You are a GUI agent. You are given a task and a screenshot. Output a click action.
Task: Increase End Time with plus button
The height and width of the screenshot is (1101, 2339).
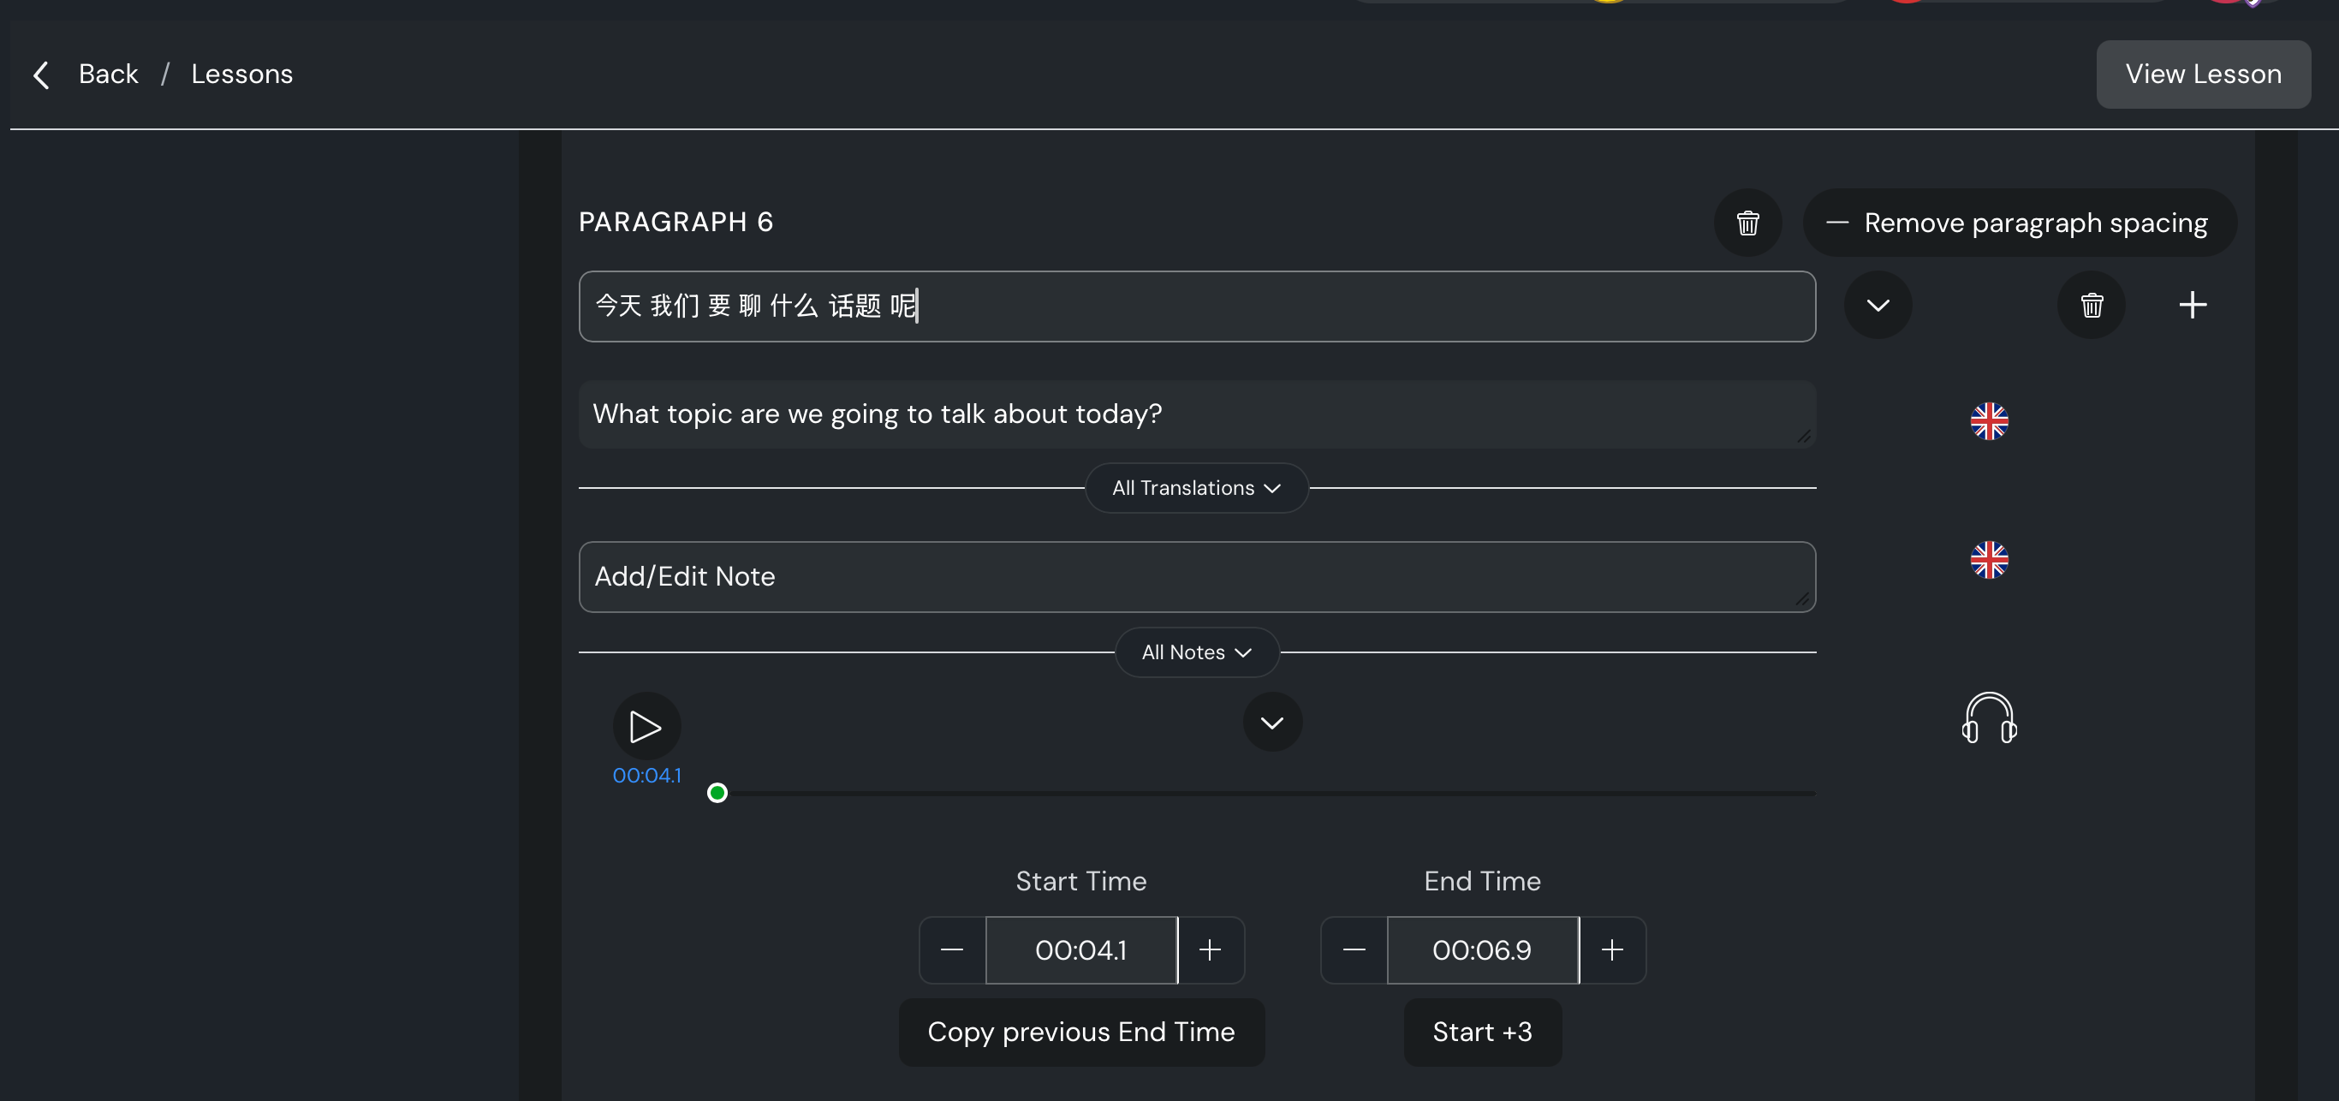coord(1611,950)
